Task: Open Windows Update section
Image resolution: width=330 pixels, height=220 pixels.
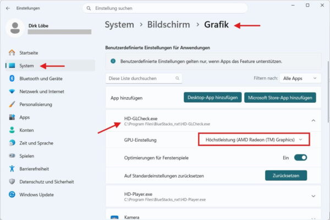Action: point(50,194)
